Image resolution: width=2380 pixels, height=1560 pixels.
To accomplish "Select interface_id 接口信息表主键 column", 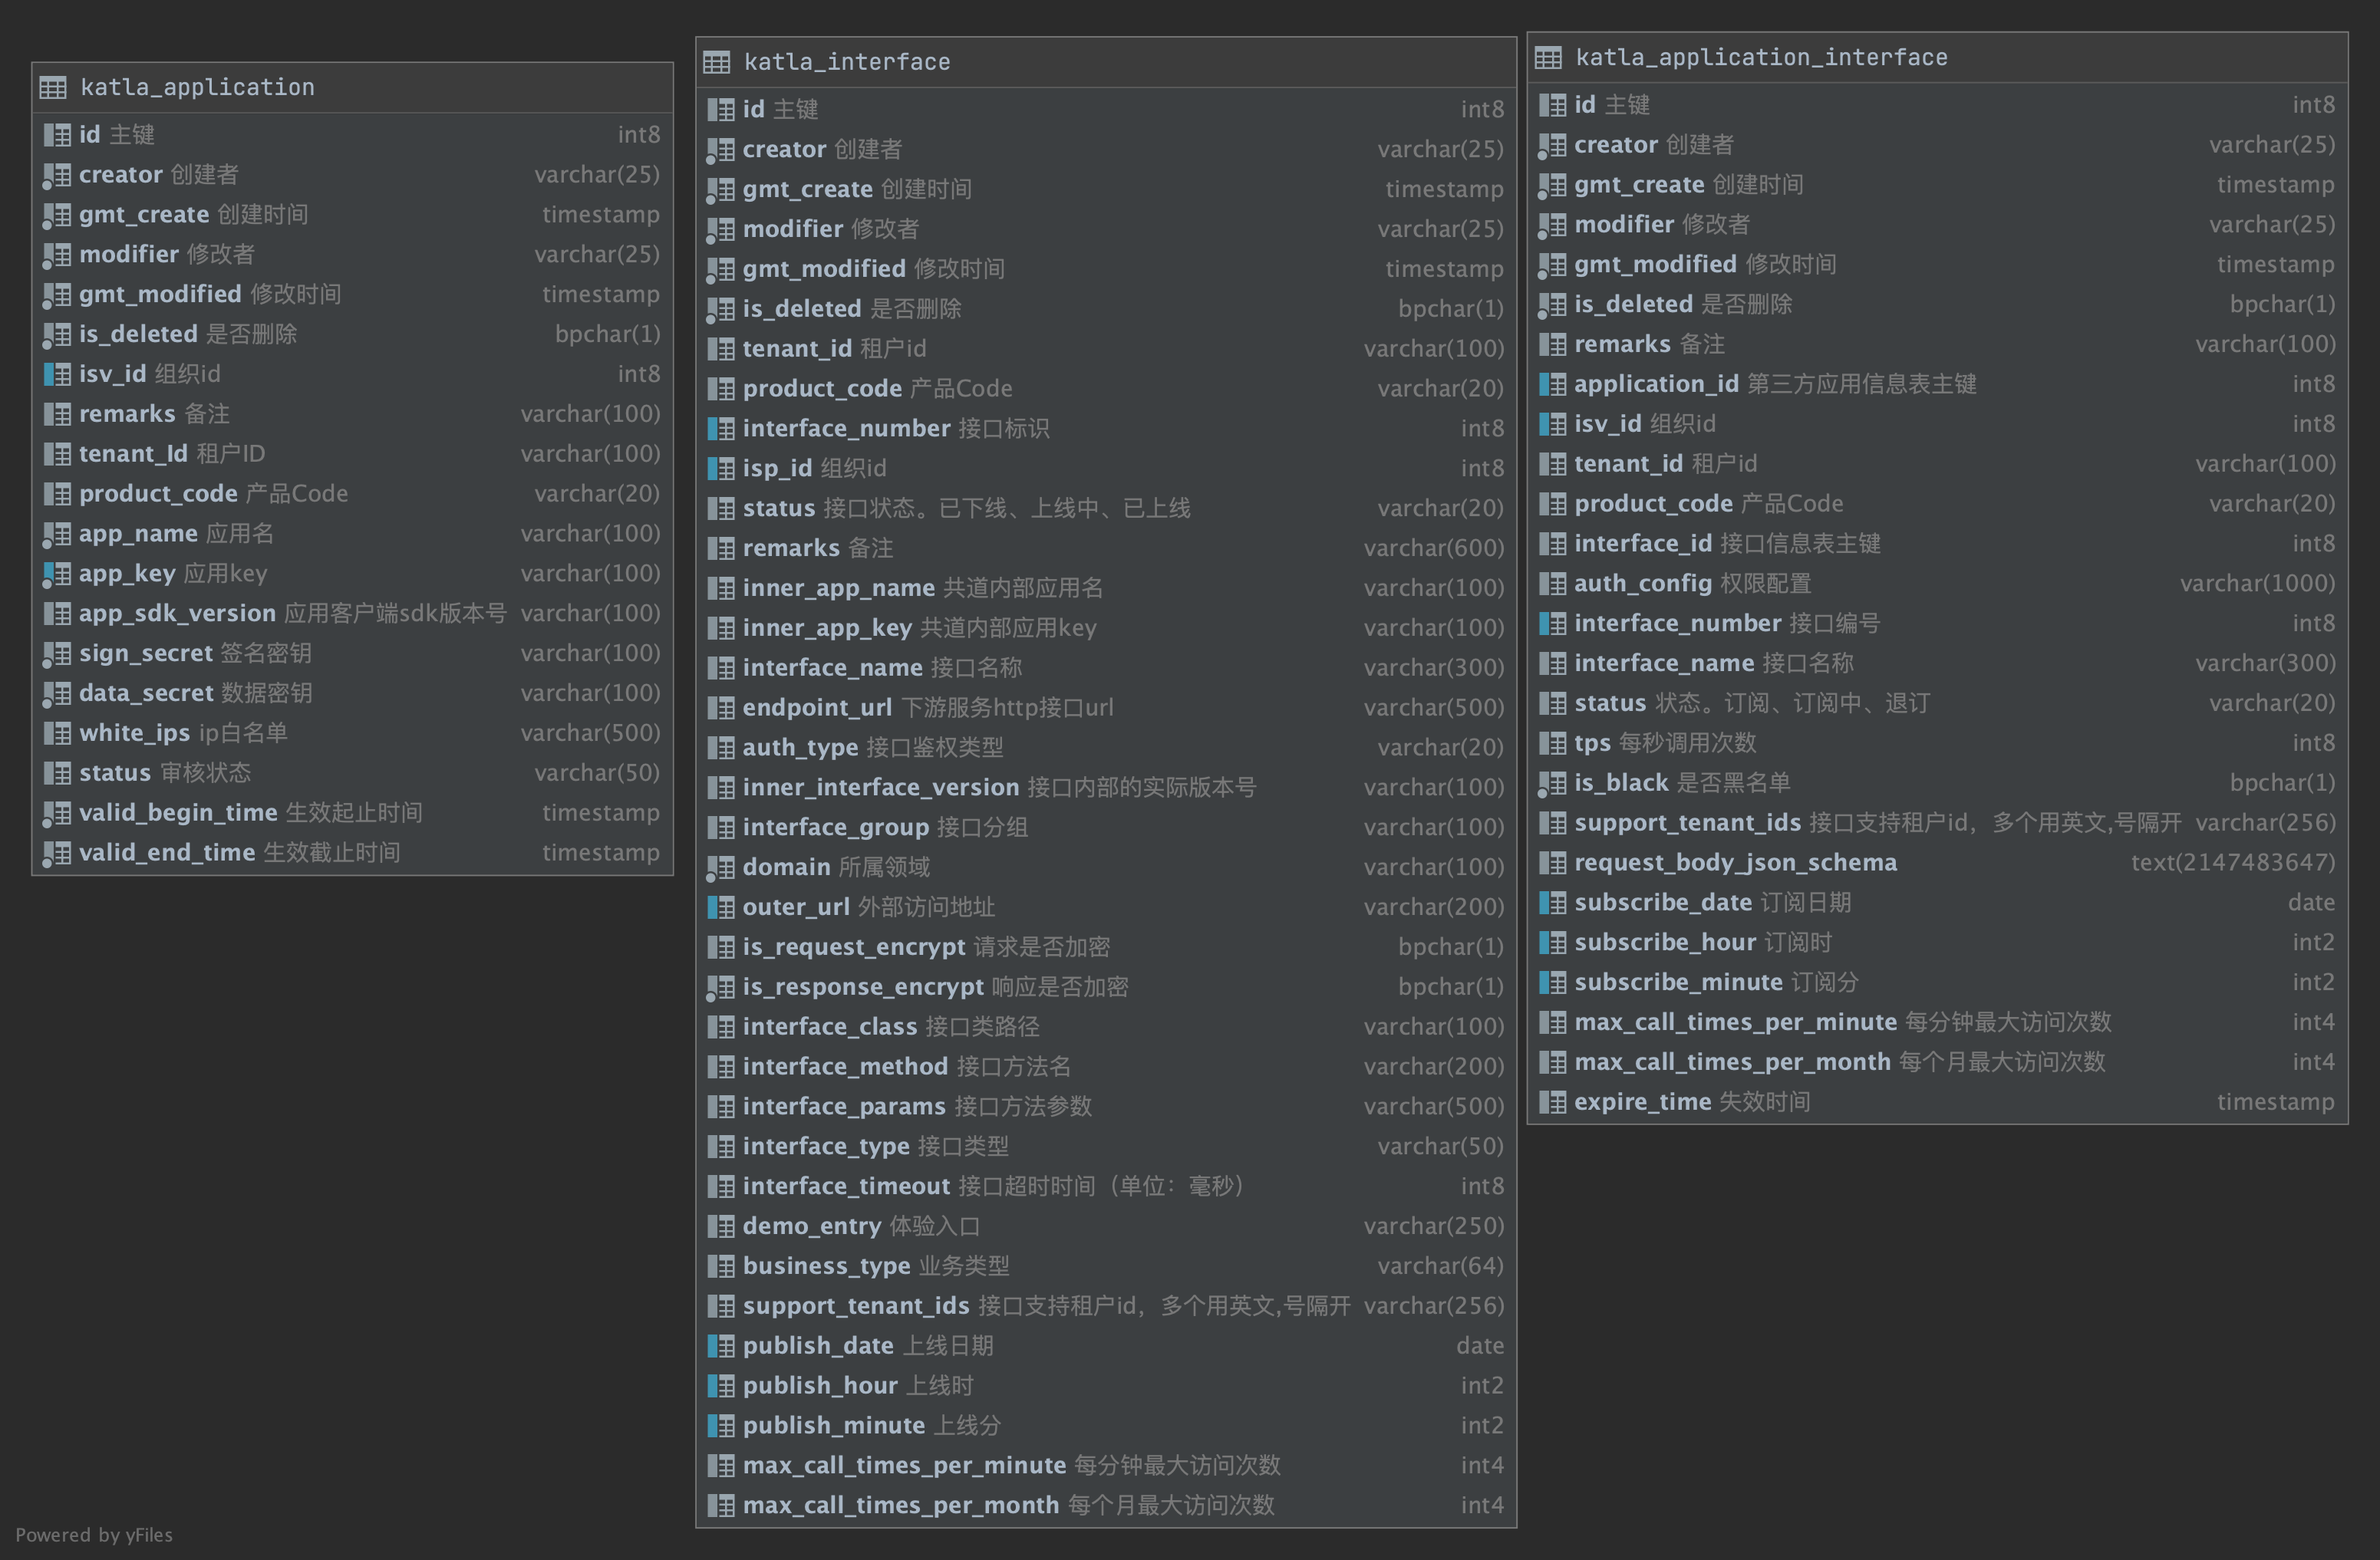I will point(1938,544).
